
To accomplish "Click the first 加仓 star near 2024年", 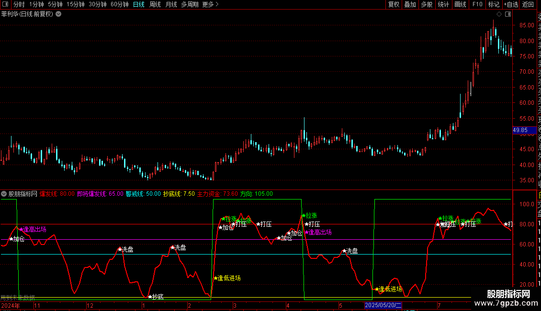I will 17,239.
